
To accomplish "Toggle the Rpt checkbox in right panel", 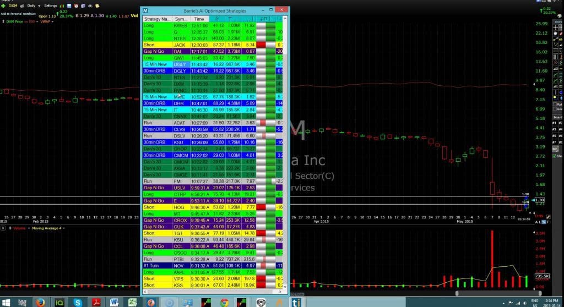I will (555, 104).
